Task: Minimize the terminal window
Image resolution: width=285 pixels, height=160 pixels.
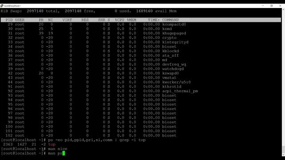Action: tap(263, 6)
